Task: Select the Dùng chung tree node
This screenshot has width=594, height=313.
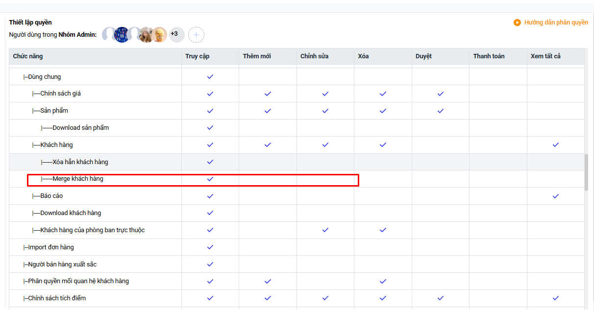Action: 44,77
